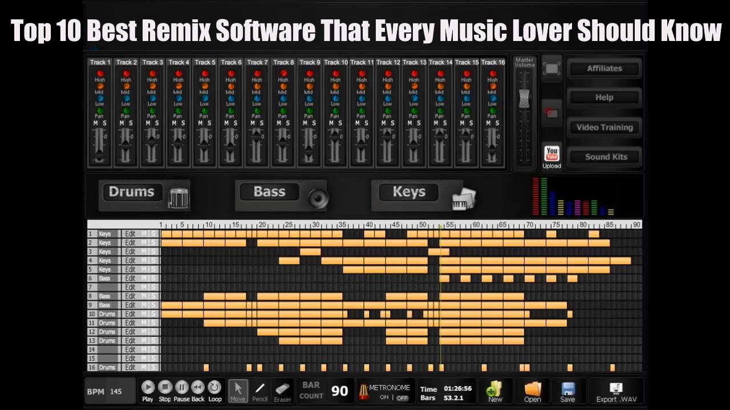Enable Loop playback
The width and height of the screenshot is (730, 410).
point(215,388)
